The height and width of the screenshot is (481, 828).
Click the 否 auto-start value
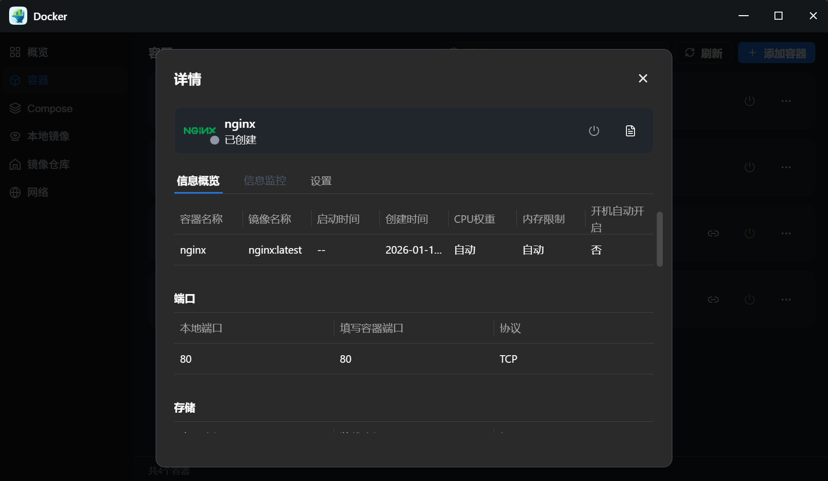596,250
